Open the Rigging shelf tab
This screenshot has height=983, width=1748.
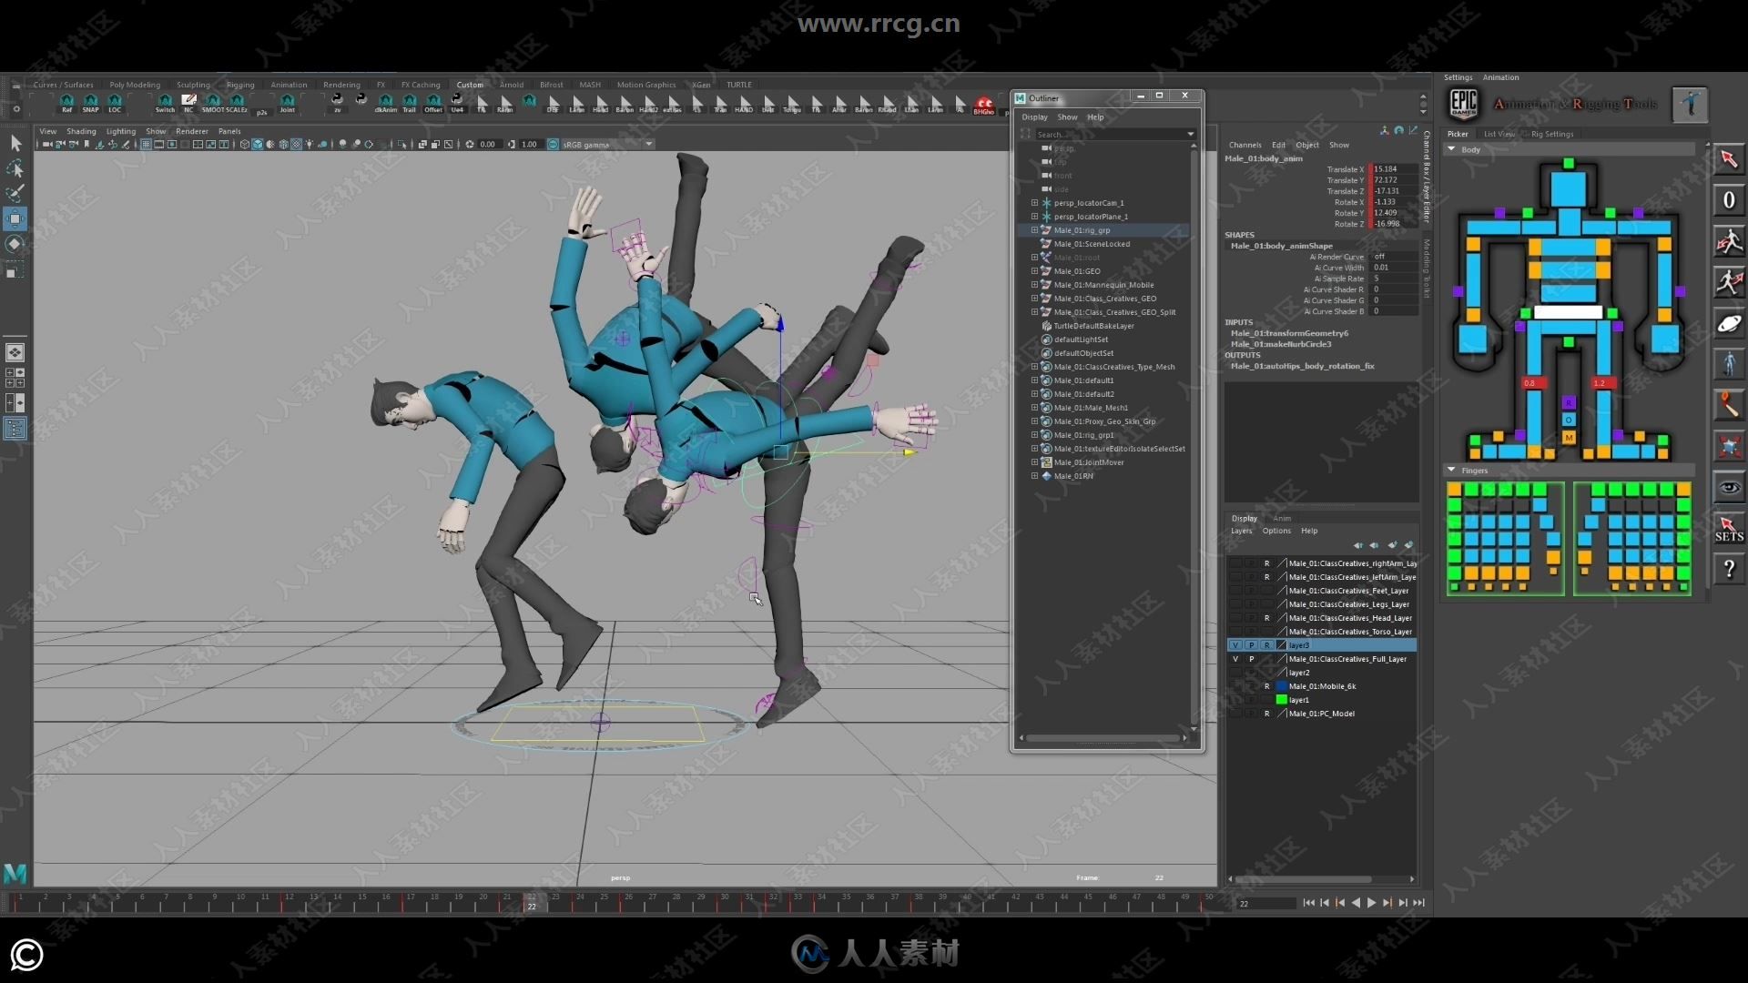pos(240,85)
